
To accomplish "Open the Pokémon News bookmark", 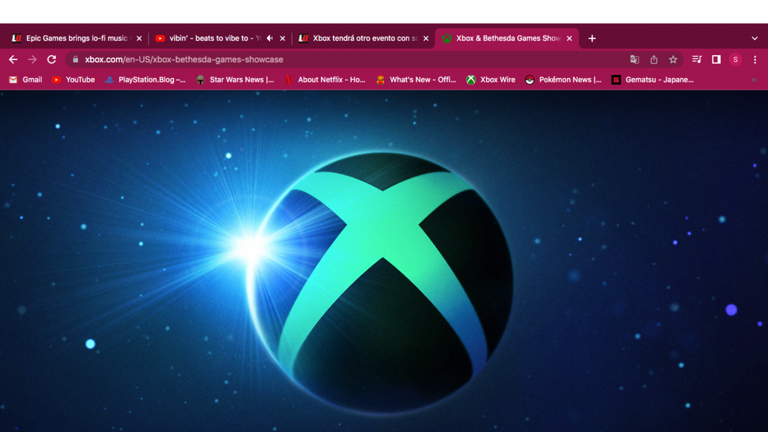I will (x=563, y=80).
